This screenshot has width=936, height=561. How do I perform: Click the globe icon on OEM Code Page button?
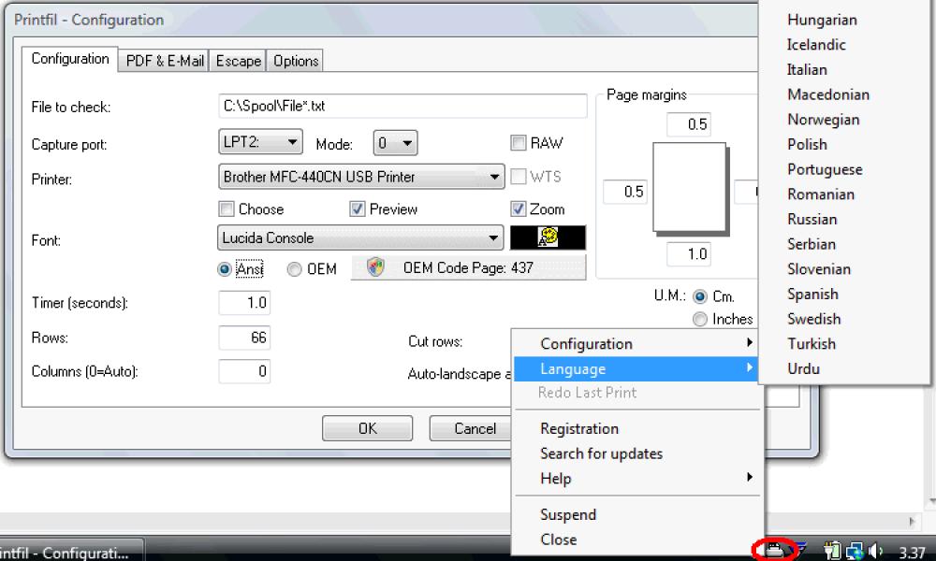click(373, 268)
